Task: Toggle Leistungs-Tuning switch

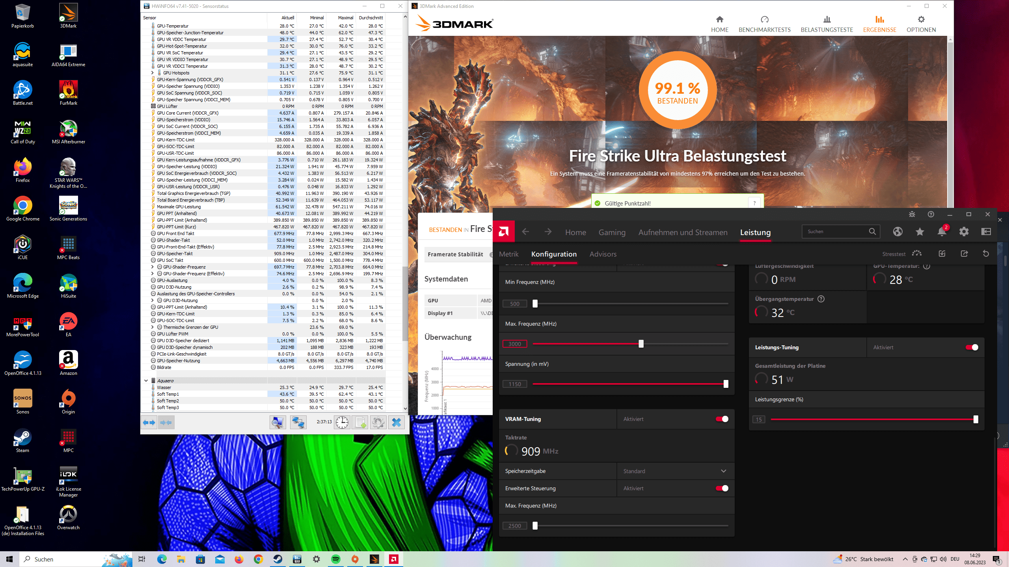Action: (x=972, y=347)
